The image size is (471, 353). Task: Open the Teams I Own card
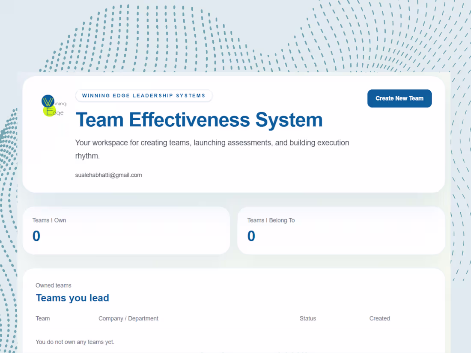pyautogui.click(x=126, y=230)
